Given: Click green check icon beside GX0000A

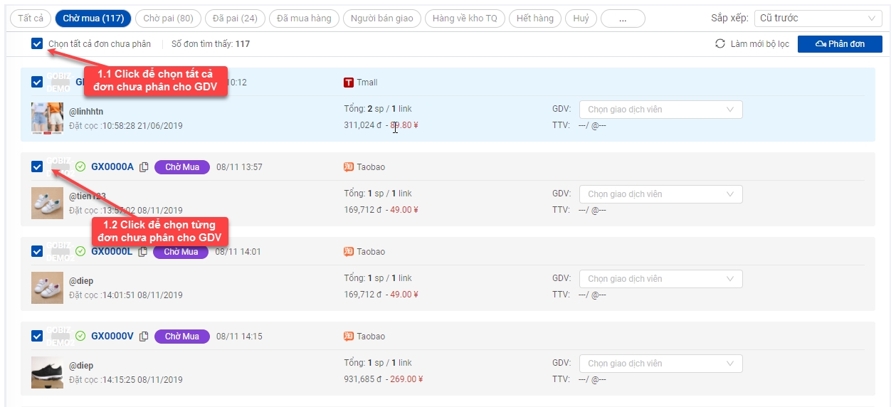Looking at the screenshot, I should pyautogui.click(x=80, y=167).
